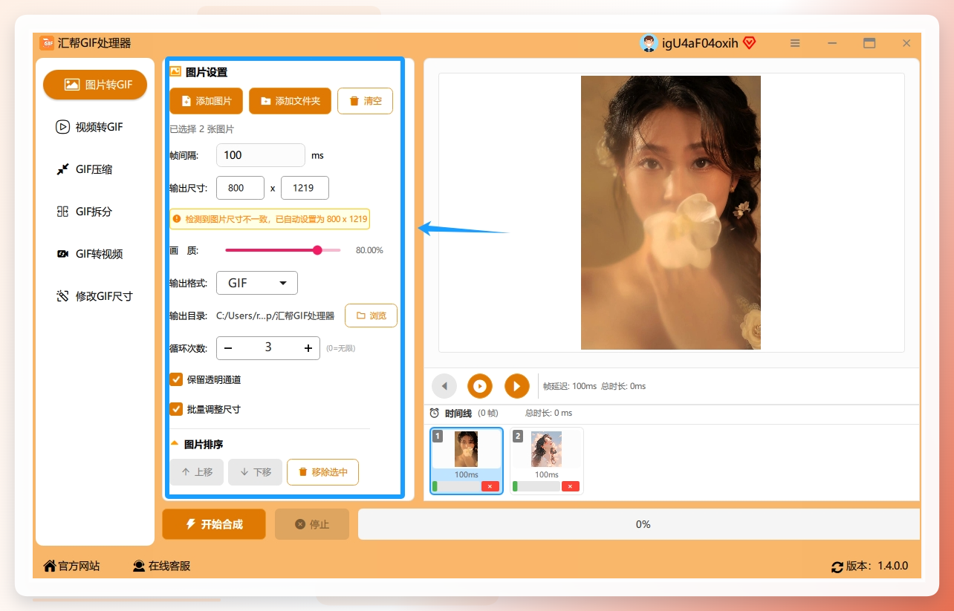This screenshot has height=611, width=954.
Task: Click the 循环次数 value field showing 3
Action: pos(268,347)
